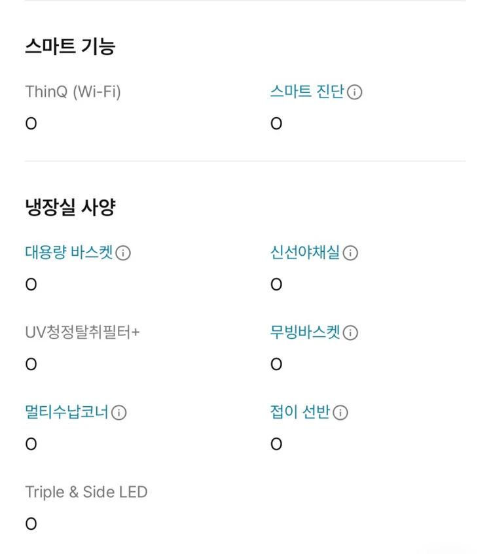Open info icon beside 스마트 진단
Image resolution: width=491 pixels, height=554 pixels.
click(x=354, y=92)
